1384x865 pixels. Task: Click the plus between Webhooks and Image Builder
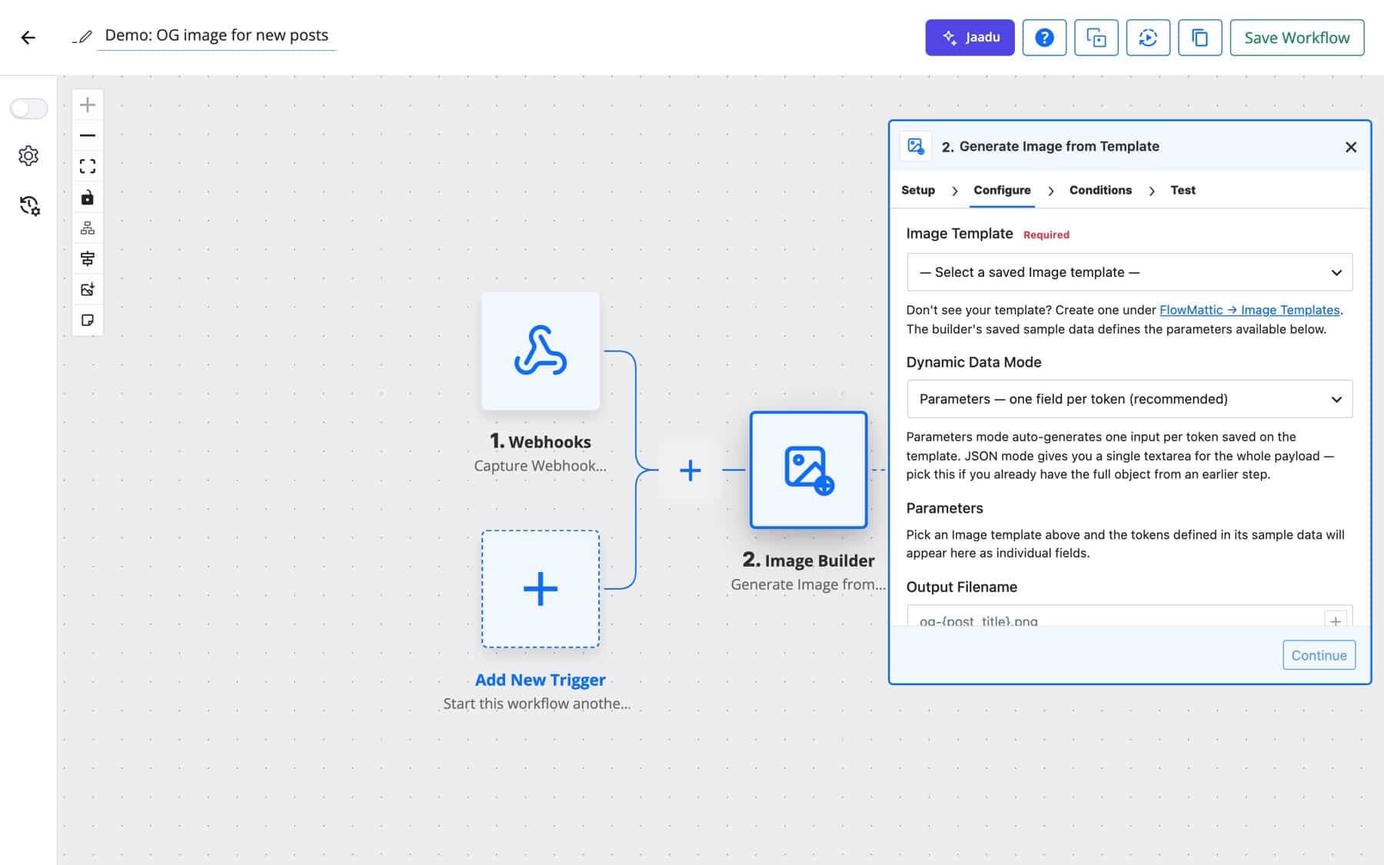(x=690, y=470)
